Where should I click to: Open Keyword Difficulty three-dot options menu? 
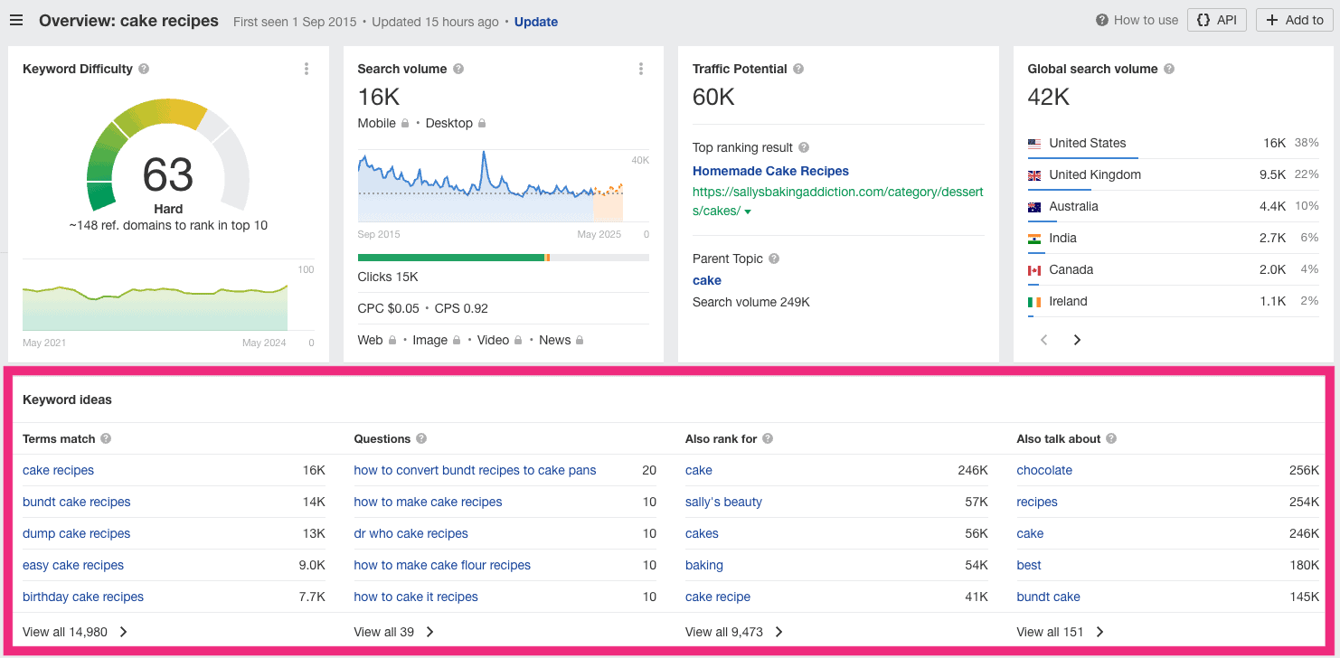[307, 69]
